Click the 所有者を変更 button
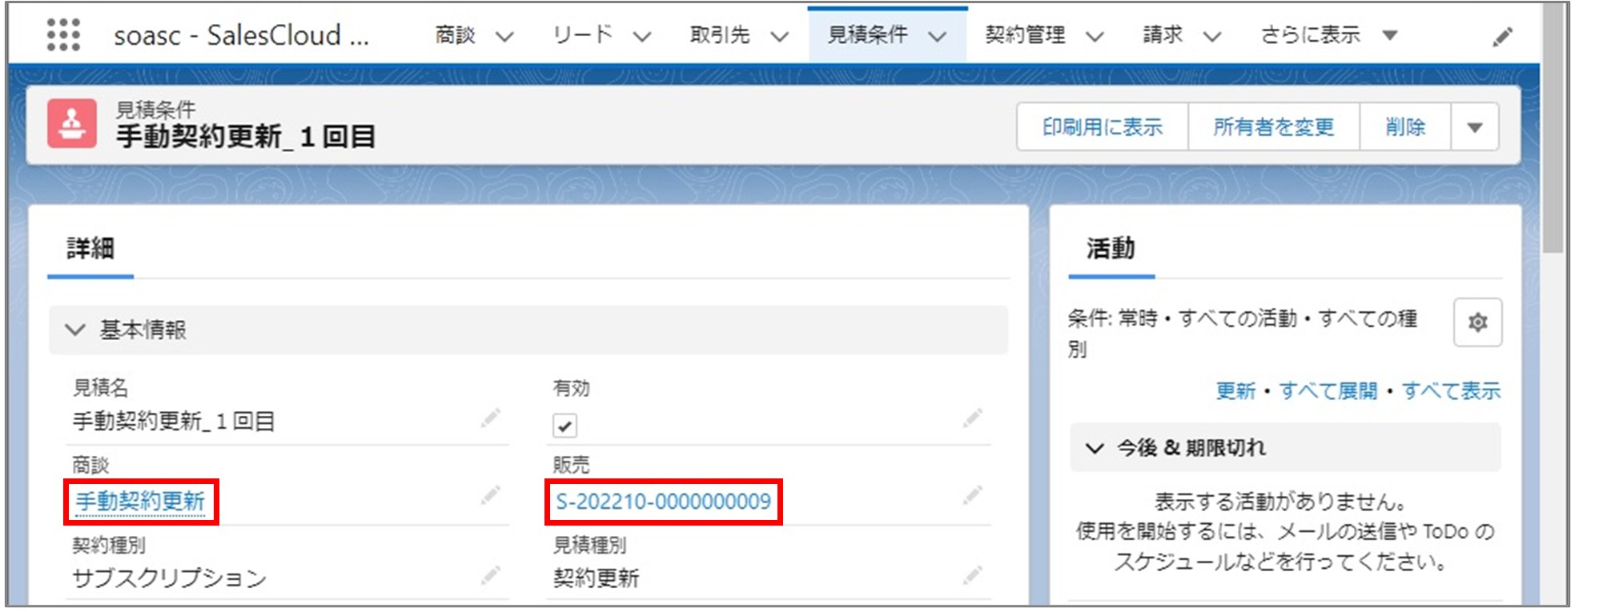Screen dimensions: 1623x612 [x=1274, y=126]
